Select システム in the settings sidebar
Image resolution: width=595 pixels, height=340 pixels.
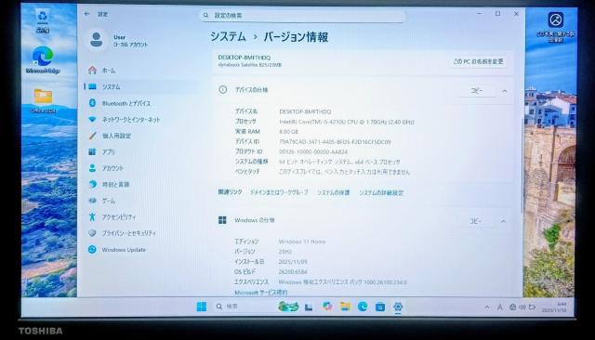[x=140, y=86]
